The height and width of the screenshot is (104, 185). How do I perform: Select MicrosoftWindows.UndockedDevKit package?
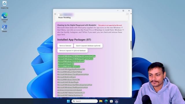tap(71, 62)
